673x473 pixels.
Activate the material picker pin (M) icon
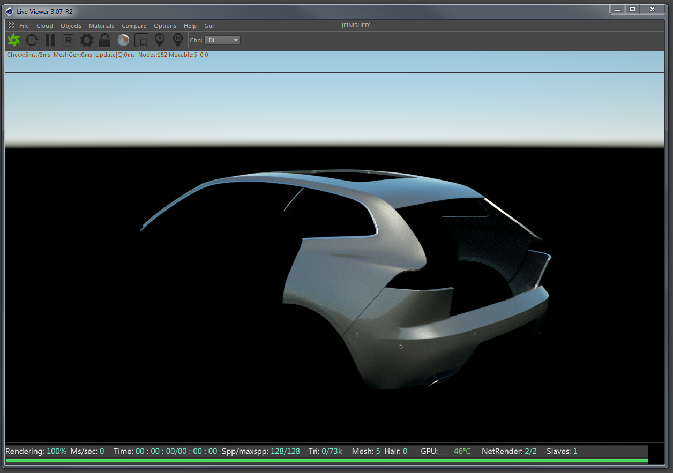click(178, 40)
